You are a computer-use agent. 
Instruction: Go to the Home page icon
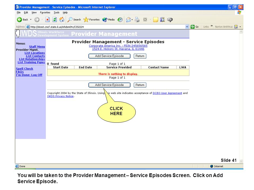pos(62,20)
